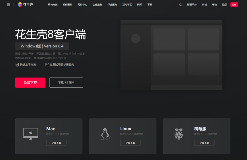Click the 花生壳8客户端 heading
This screenshot has width=247, height=160.
[x=51, y=34]
